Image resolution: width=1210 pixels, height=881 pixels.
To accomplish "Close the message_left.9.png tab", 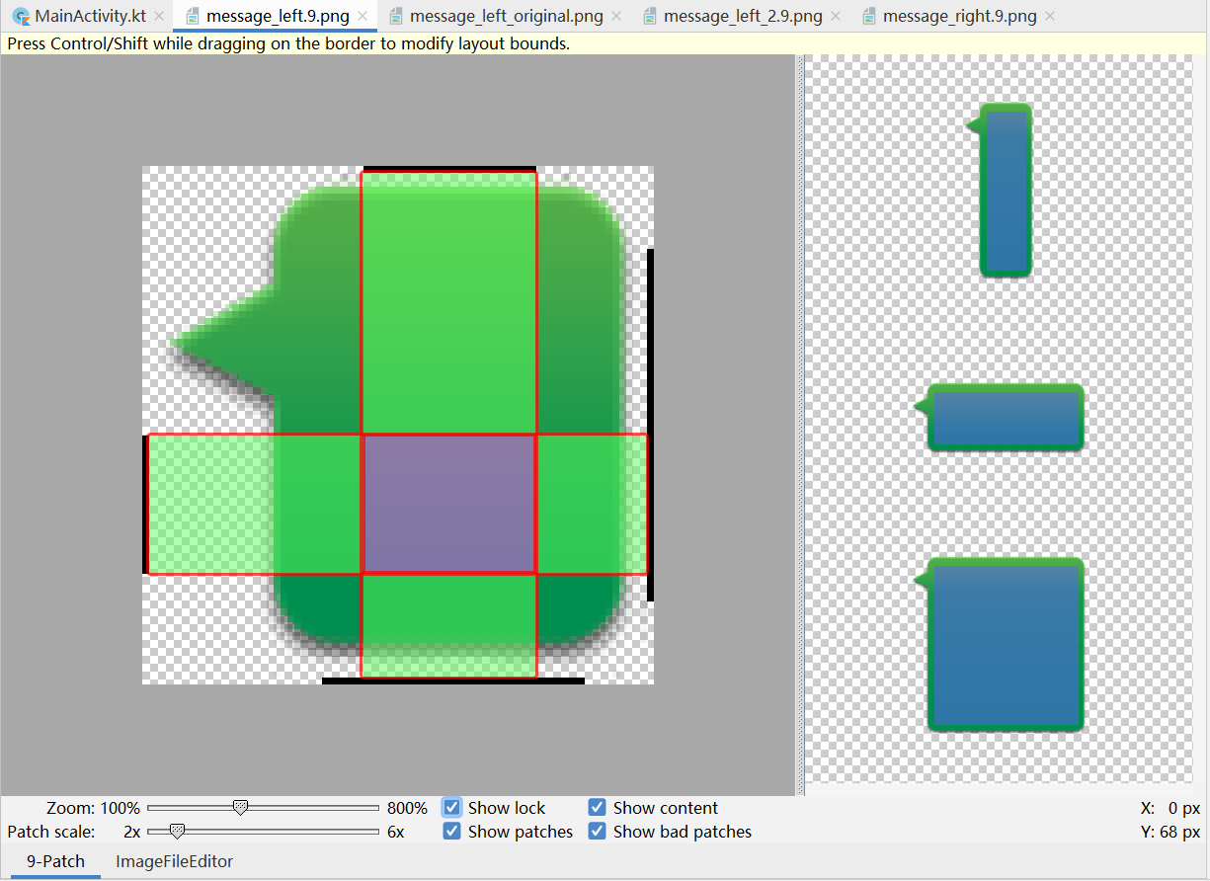I will point(363,17).
